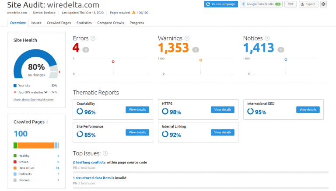Click the light blue Redirects bar segment
The width and height of the screenshot is (336, 191).
56,146
